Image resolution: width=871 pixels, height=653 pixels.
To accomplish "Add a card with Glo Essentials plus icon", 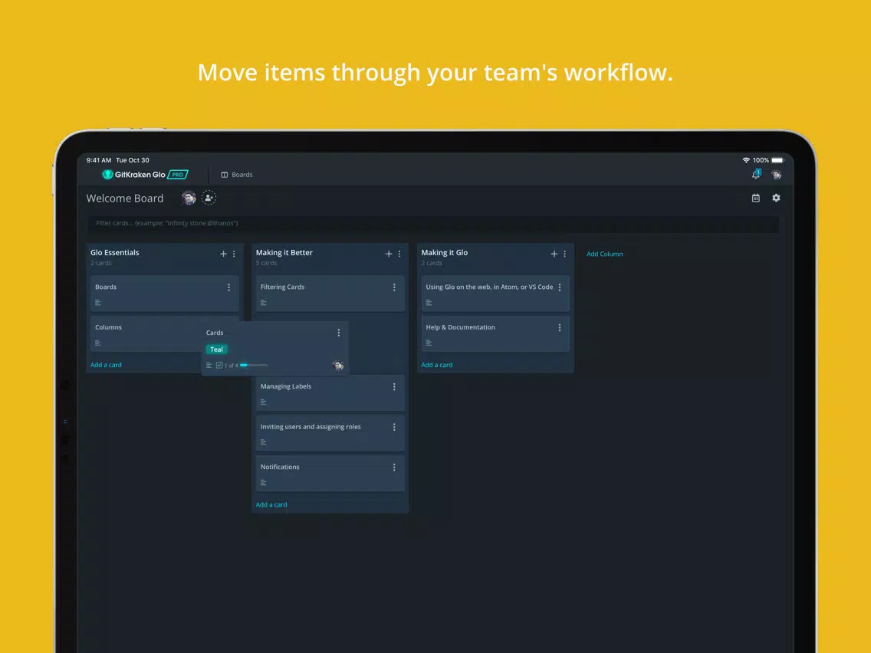I will point(224,254).
